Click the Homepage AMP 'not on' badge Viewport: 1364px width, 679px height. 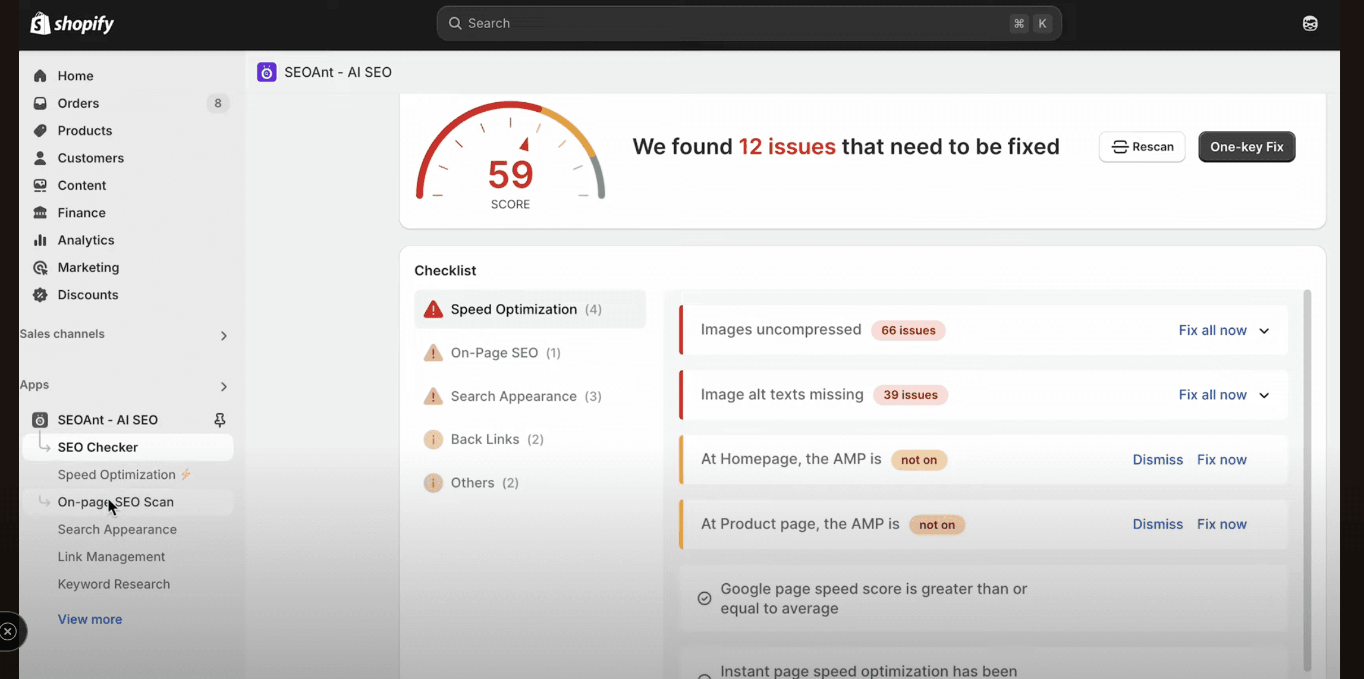(919, 460)
